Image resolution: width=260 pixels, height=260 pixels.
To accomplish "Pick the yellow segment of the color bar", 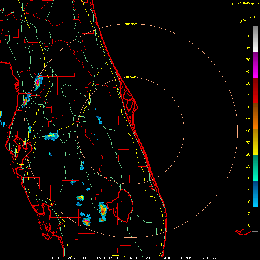I will (255, 142).
